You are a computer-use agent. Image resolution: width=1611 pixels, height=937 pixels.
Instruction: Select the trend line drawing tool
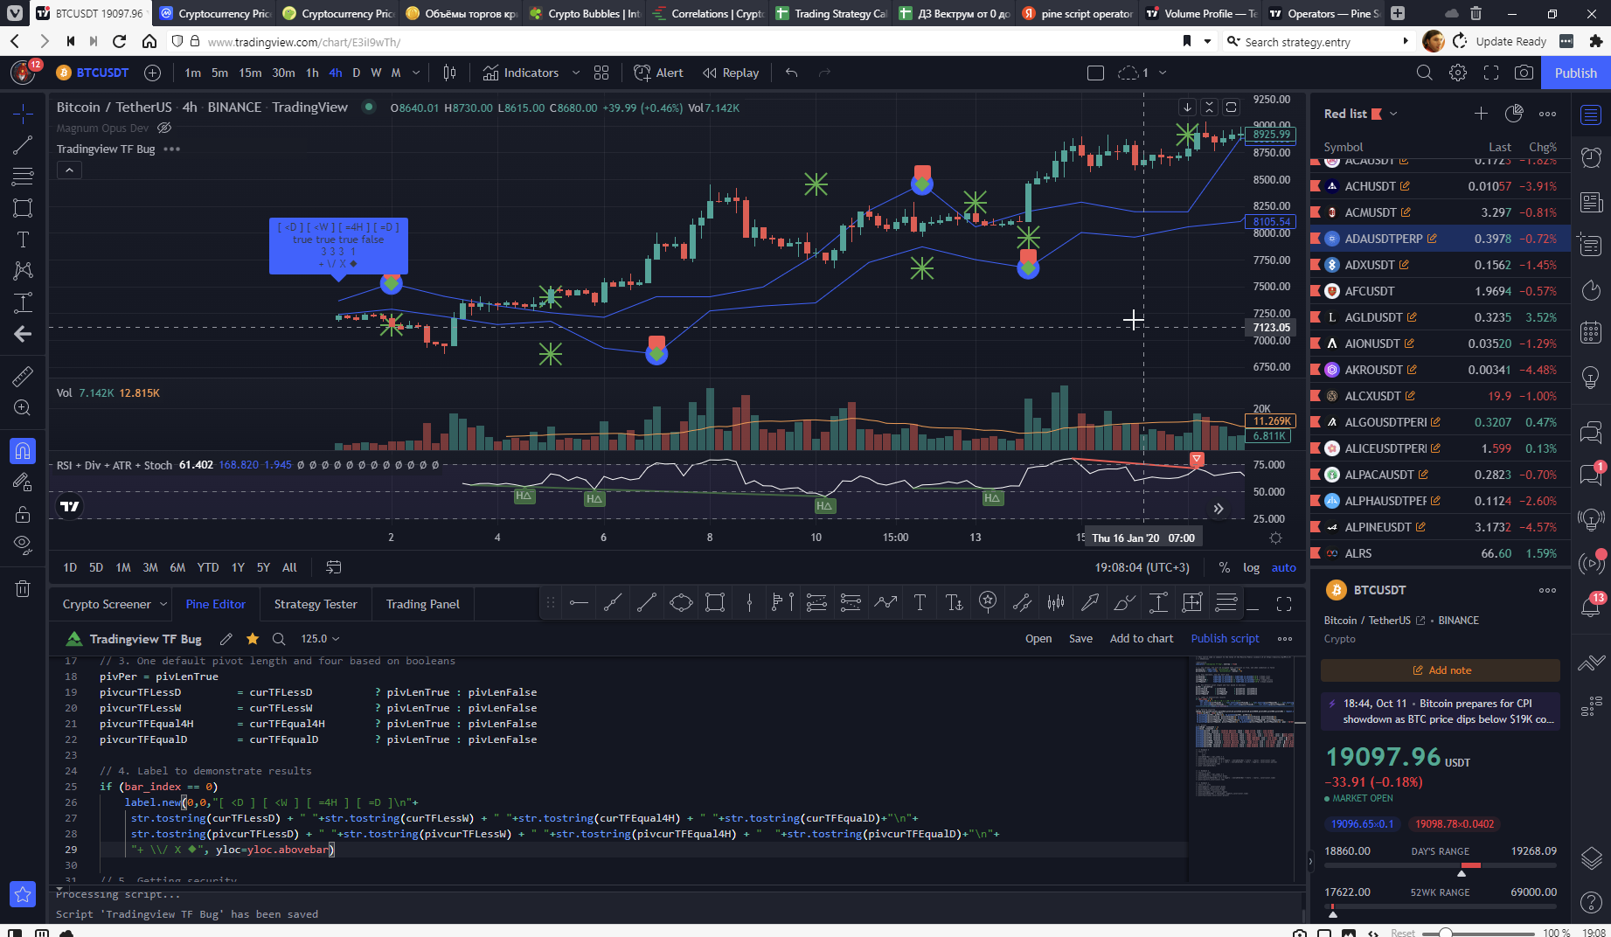(x=23, y=145)
